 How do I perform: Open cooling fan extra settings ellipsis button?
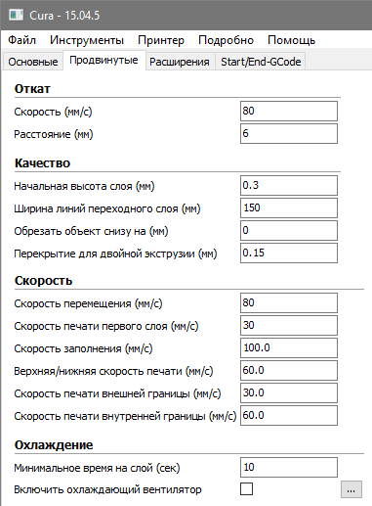click(351, 489)
